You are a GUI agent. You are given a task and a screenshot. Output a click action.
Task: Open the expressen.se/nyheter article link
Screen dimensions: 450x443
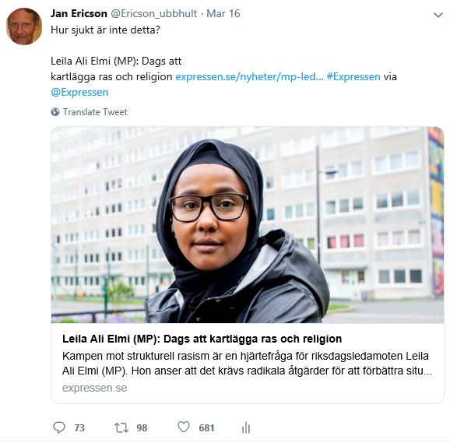click(249, 77)
